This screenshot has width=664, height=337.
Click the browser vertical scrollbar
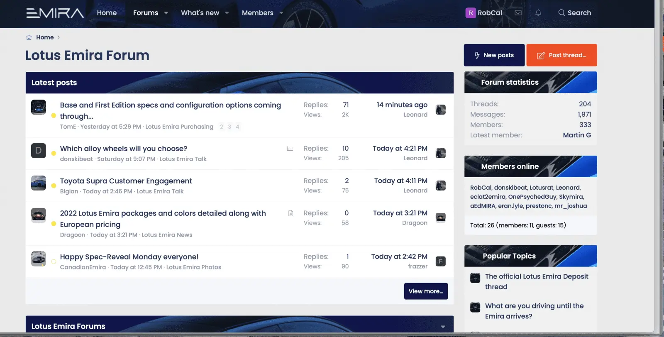[659, 166]
